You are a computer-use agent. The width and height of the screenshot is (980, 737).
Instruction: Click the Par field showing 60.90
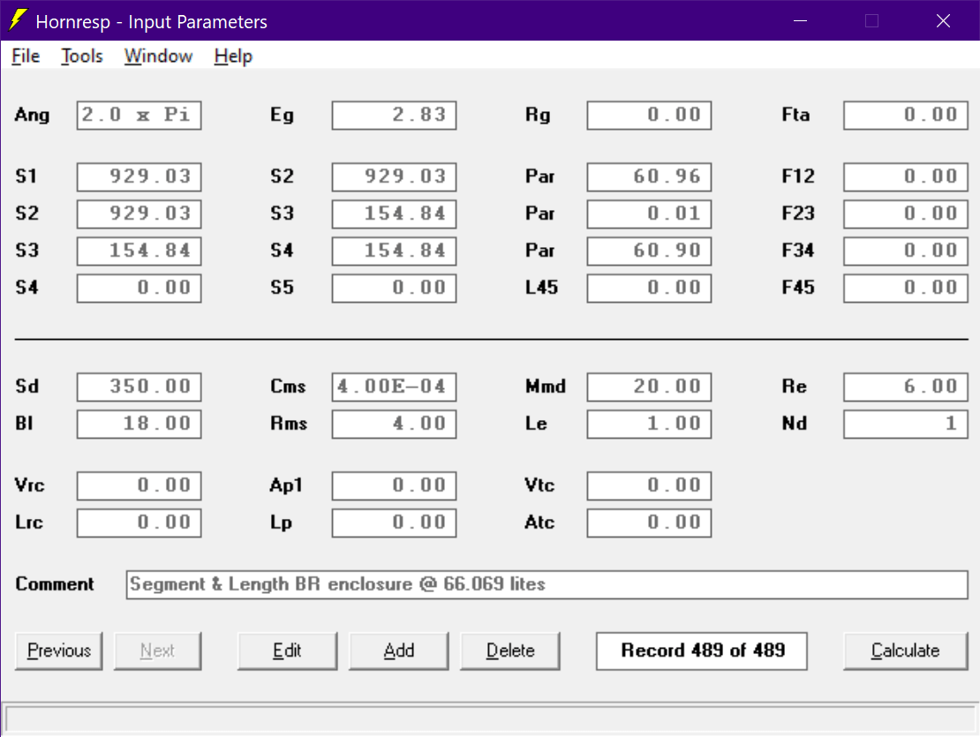(649, 251)
